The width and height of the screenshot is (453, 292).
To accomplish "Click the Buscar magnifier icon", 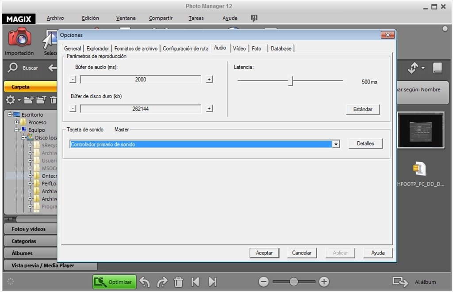I will pos(12,68).
